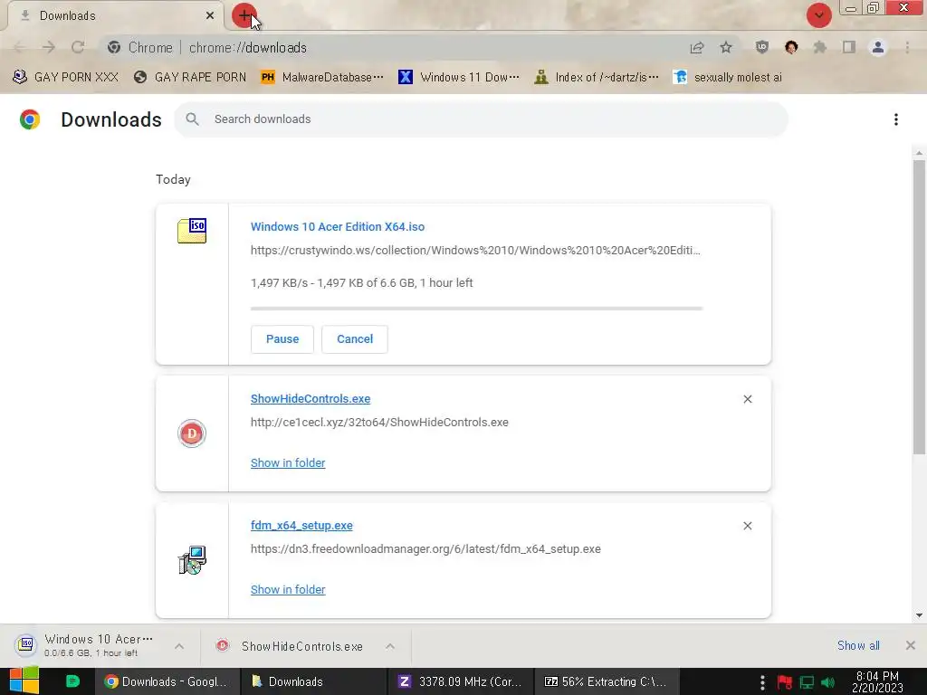Click the round avatar extension icon
Viewport: 927px width, 695px height.
(x=791, y=47)
